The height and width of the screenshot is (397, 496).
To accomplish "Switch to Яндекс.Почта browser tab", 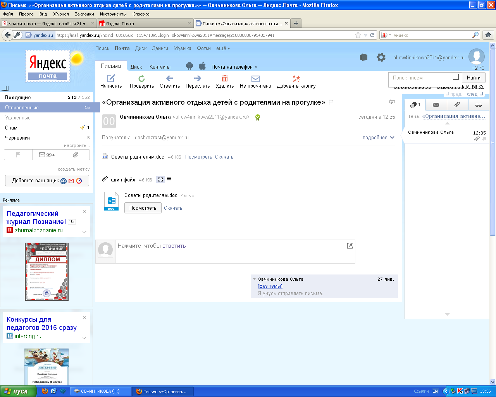I will tap(144, 23).
